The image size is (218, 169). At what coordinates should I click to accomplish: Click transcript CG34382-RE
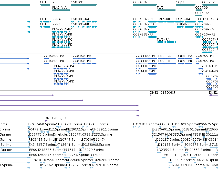click(x=145, y=32)
